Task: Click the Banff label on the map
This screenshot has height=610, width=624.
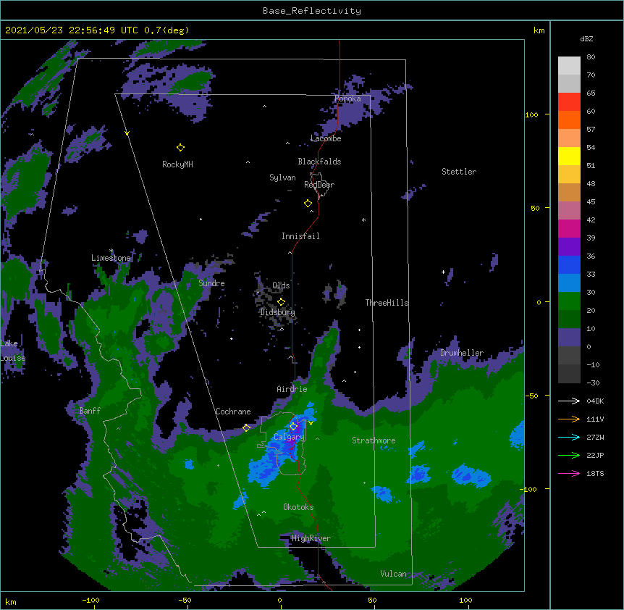Action: coord(90,411)
